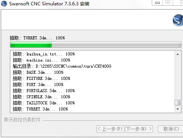
Task: Click the 取消(C) cancel button
Action: 171,129
